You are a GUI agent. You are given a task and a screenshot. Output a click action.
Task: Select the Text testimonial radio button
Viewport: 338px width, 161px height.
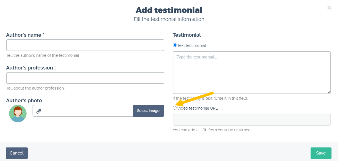pyautogui.click(x=175, y=45)
